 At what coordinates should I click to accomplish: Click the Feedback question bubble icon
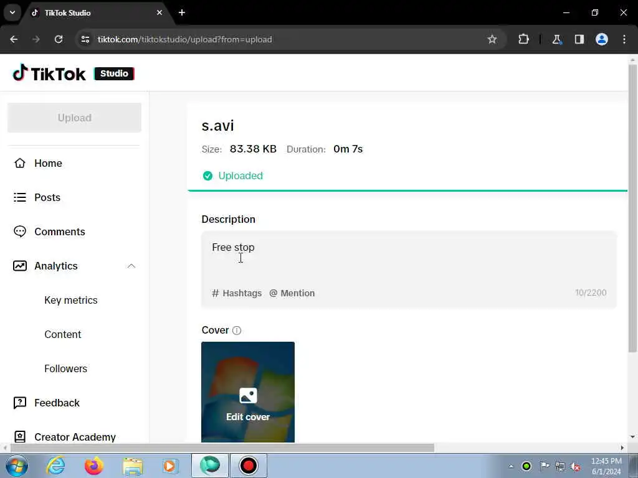[x=19, y=403]
